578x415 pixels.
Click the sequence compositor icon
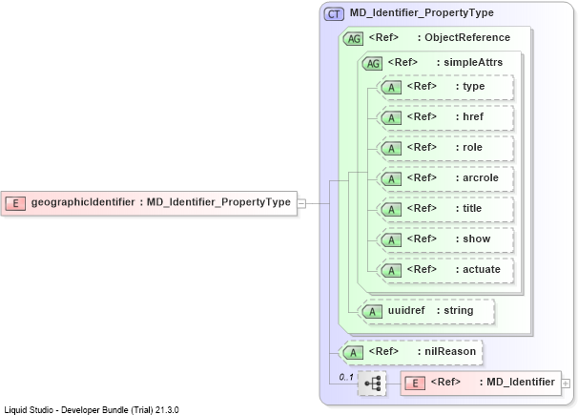tap(372, 384)
